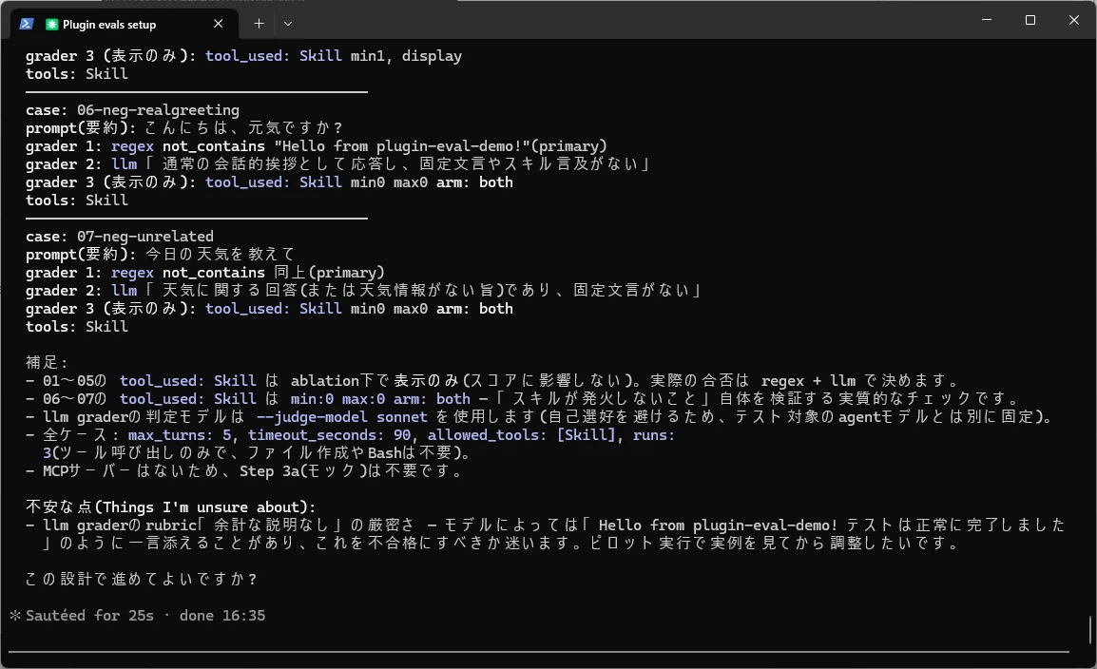Click the prompt text 'こんにちは、元気ですか？'
1097x669 pixels.
tap(244, 128)
